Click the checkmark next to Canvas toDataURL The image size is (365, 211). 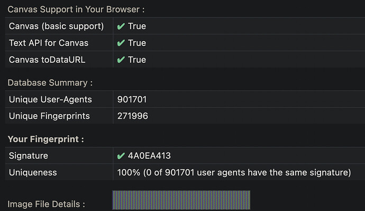click(121, 60)
